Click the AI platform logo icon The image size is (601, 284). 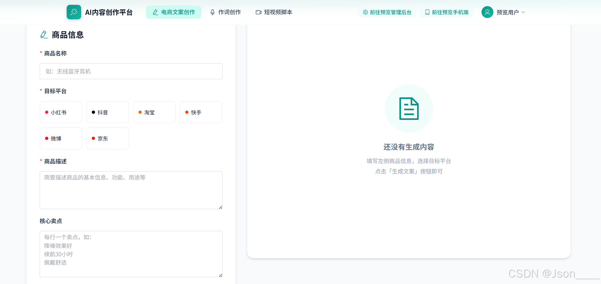pyautogui.click(x=74, y=12)
